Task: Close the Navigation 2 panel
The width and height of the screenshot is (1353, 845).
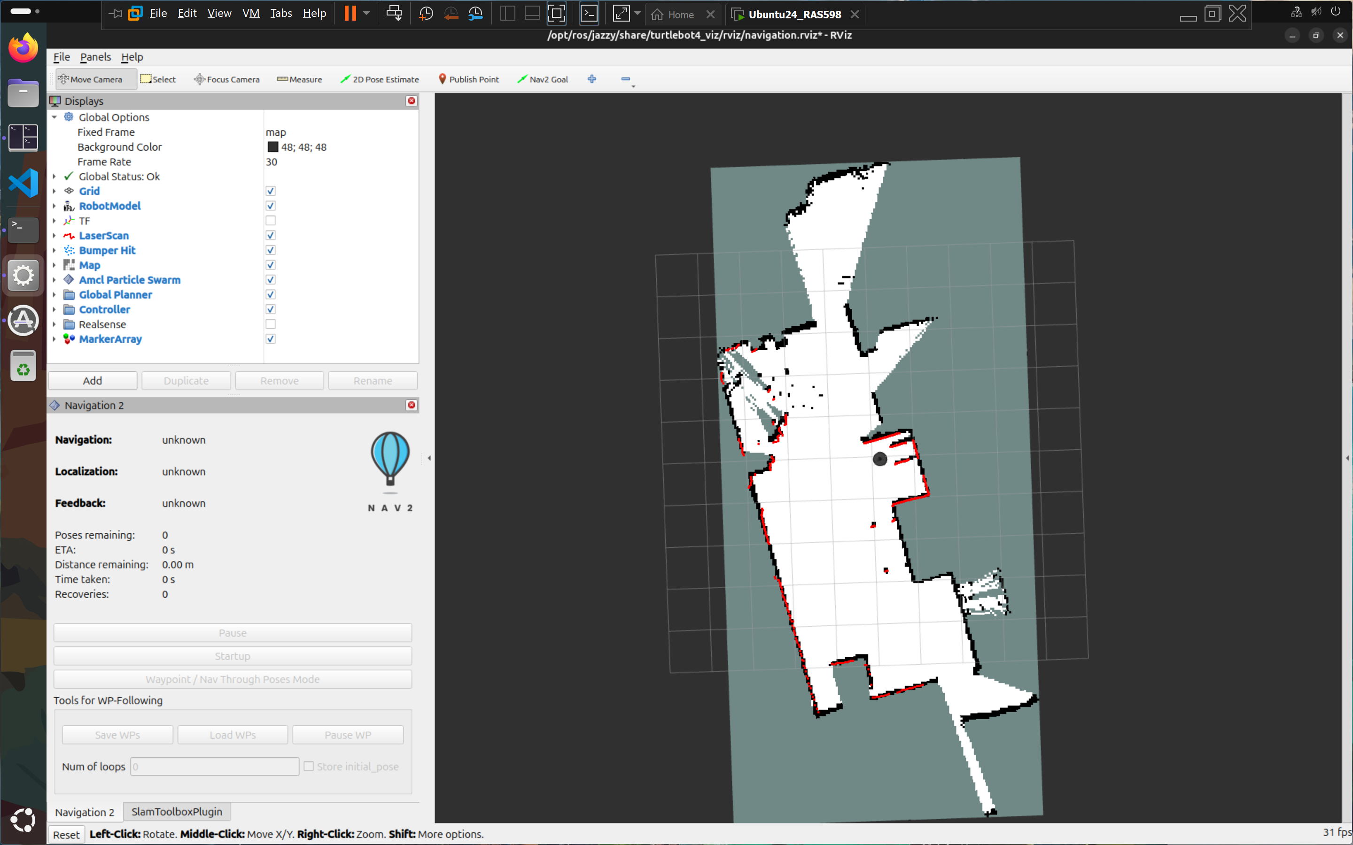Action: tap(412, 405)
